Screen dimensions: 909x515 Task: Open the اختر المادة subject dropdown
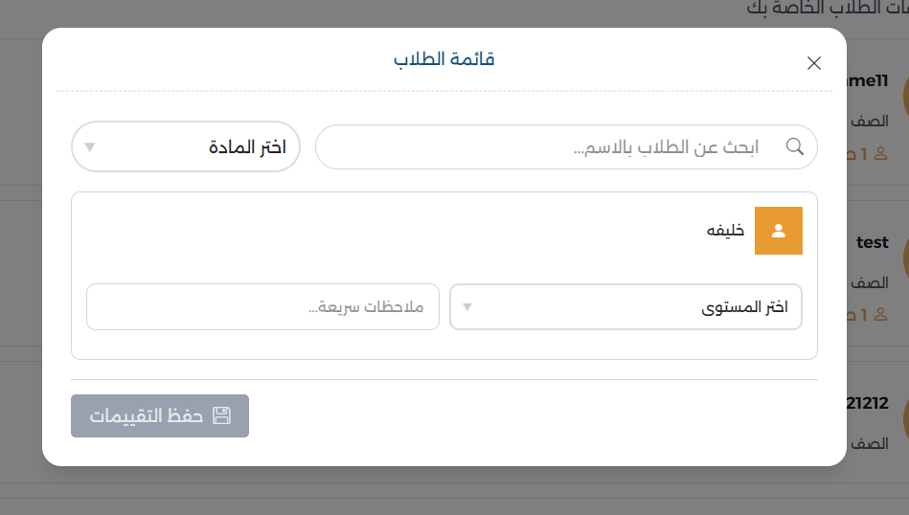point(186,147)
